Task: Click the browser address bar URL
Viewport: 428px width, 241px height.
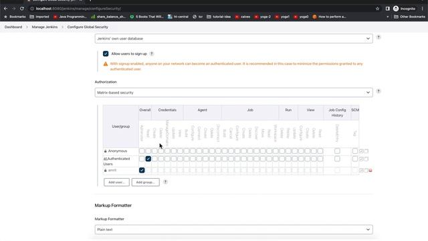Action: coord(78,9)
